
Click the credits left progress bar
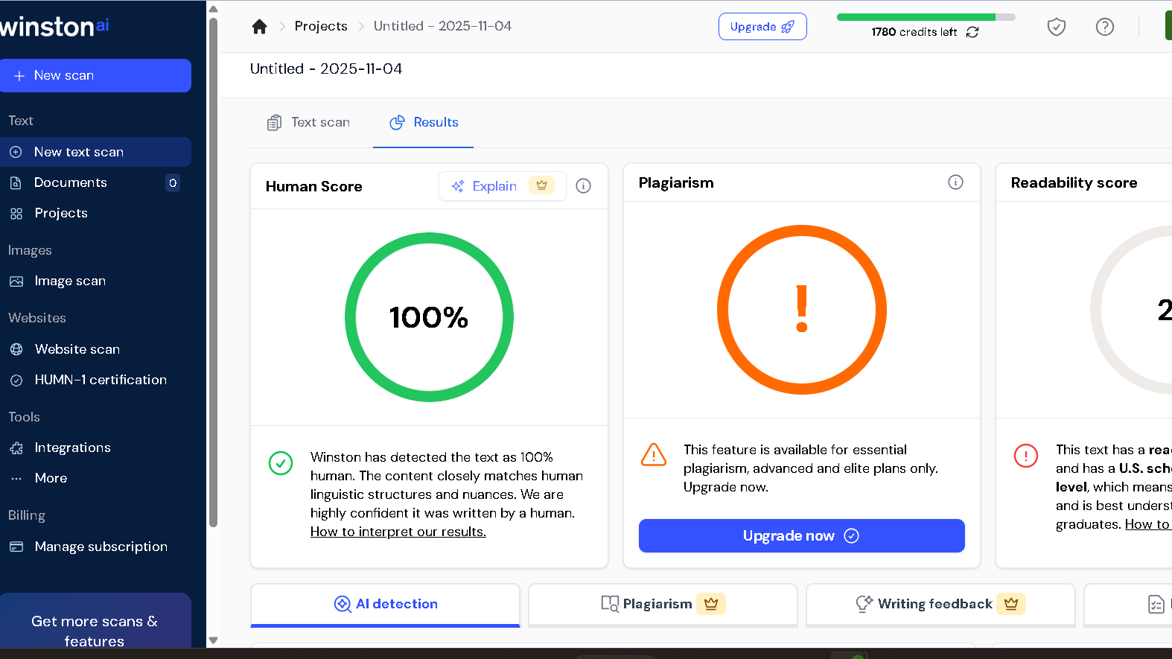[926, 17]
